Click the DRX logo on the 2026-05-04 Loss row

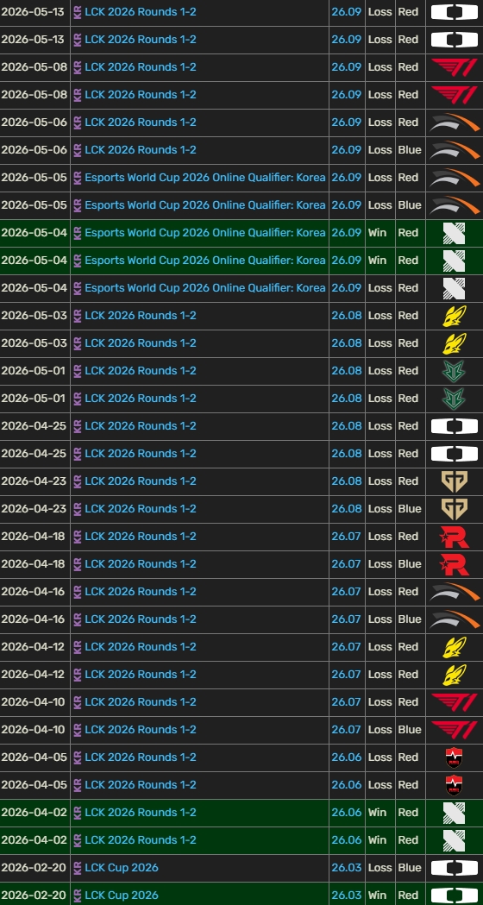[x=455, y=288]
